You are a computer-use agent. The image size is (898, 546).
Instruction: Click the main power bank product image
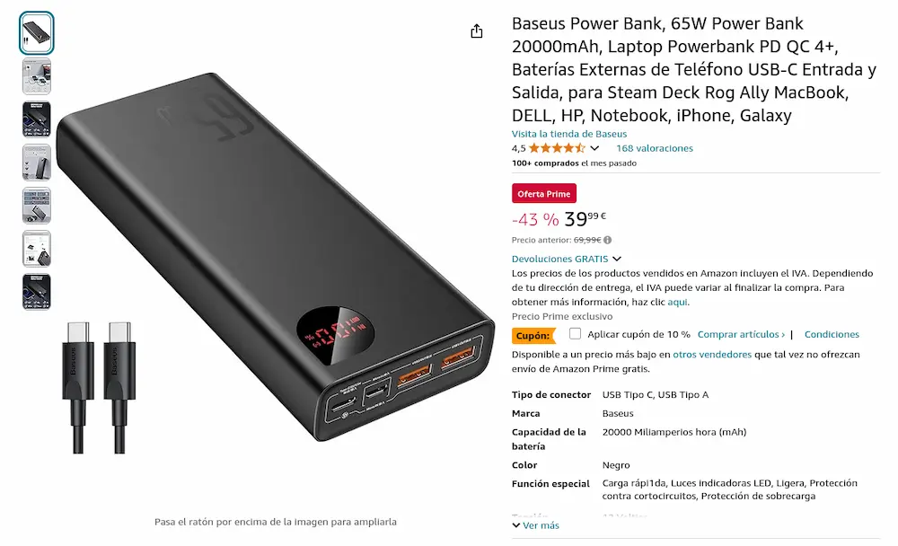275,258
